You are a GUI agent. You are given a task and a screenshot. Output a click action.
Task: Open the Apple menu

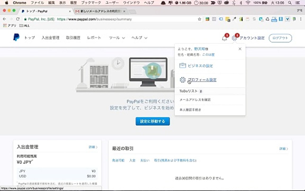[6, 3]
